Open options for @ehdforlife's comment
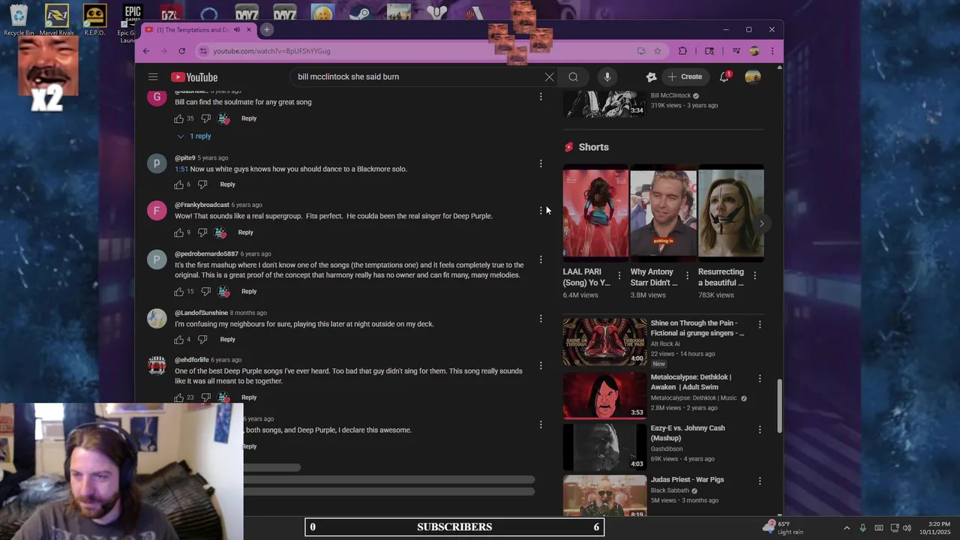 click(x=541, y=366)
